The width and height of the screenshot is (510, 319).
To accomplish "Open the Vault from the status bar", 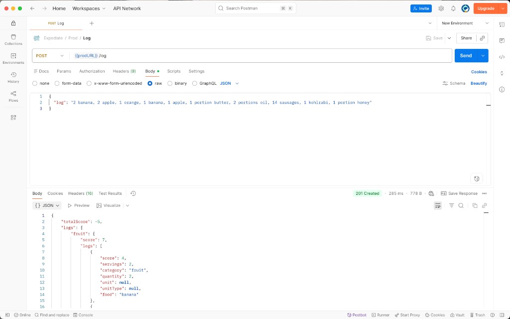I will [x=457, y=315].
